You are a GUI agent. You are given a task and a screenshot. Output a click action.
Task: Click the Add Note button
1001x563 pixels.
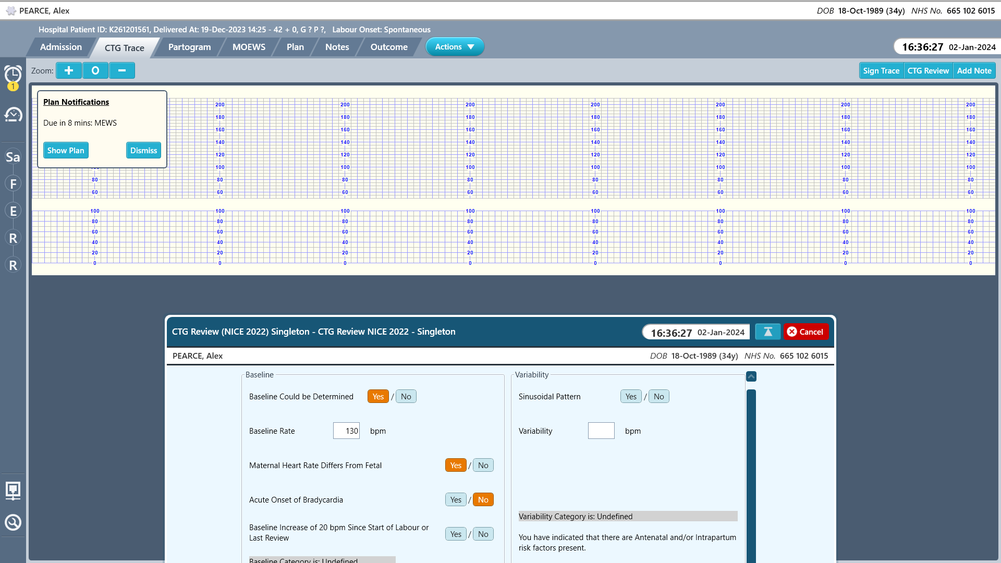[974, 71]
